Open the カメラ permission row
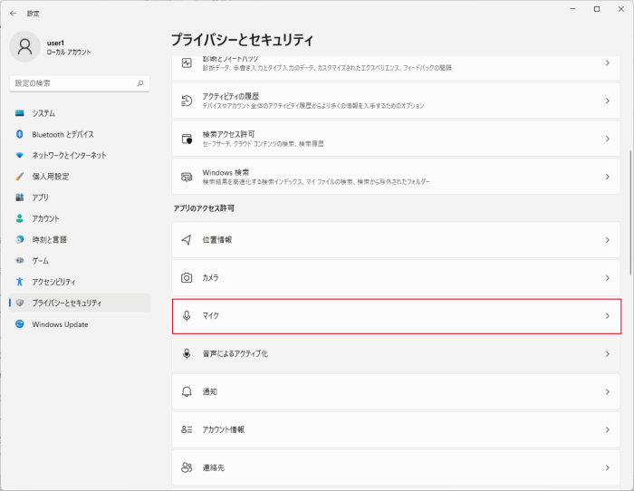The width and height of the screenshot is (634, 491). click(396, 278)
